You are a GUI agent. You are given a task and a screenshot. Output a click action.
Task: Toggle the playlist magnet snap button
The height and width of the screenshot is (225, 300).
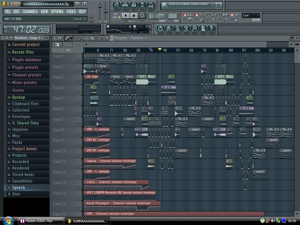pyautogui.click(x=60, y=38)
